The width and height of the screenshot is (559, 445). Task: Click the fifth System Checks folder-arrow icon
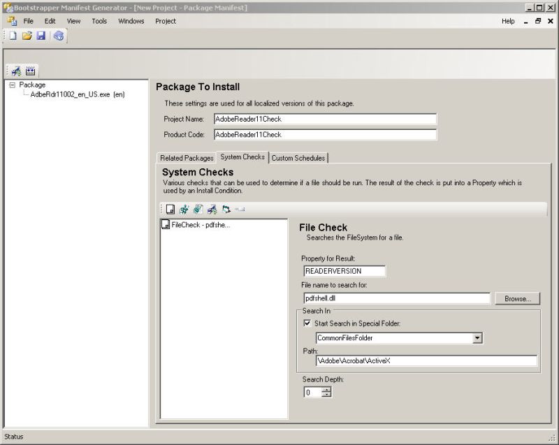pos(226,209)
